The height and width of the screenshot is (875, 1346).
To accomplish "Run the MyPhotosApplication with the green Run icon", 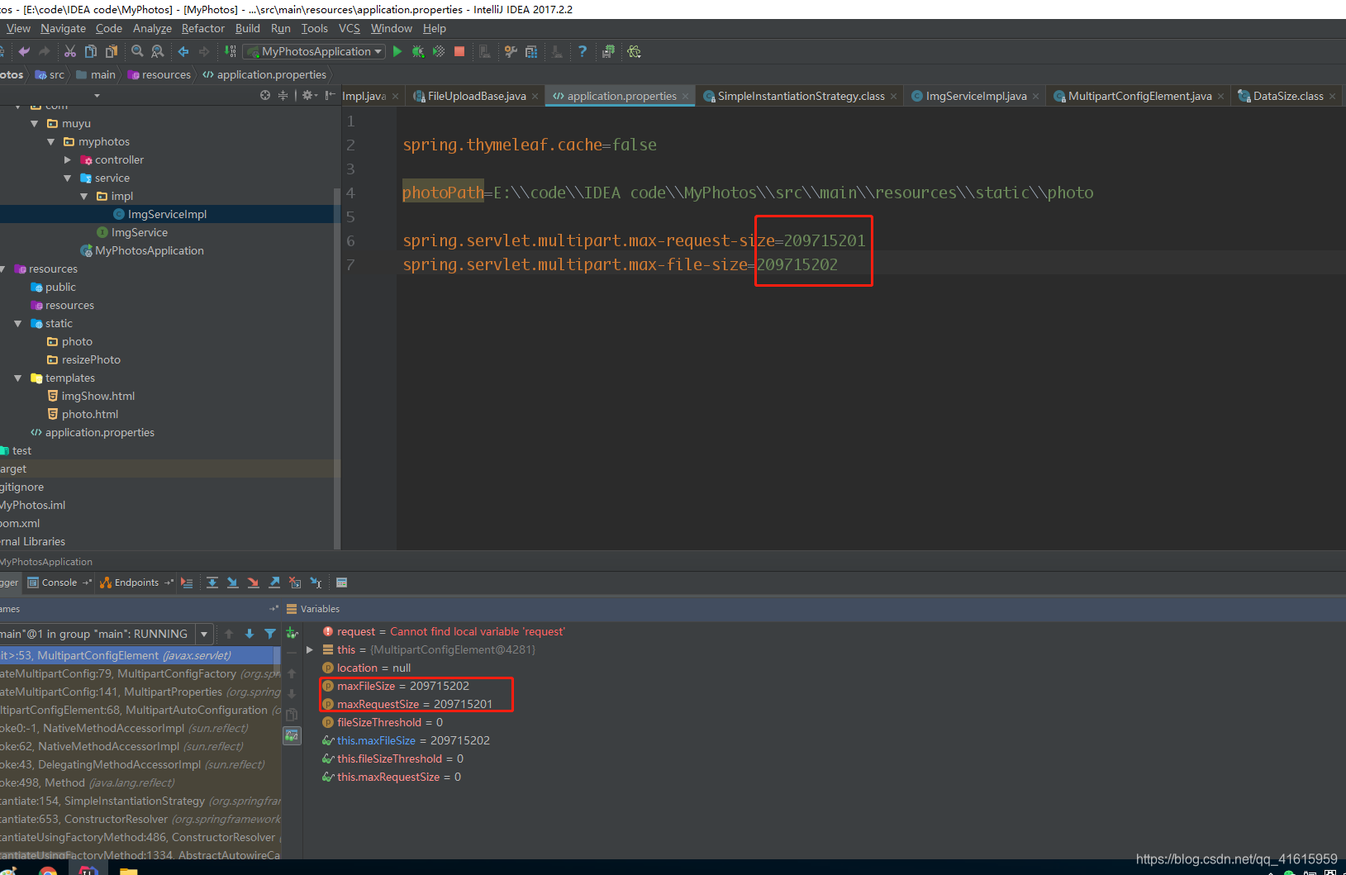I will pos(397,51).
